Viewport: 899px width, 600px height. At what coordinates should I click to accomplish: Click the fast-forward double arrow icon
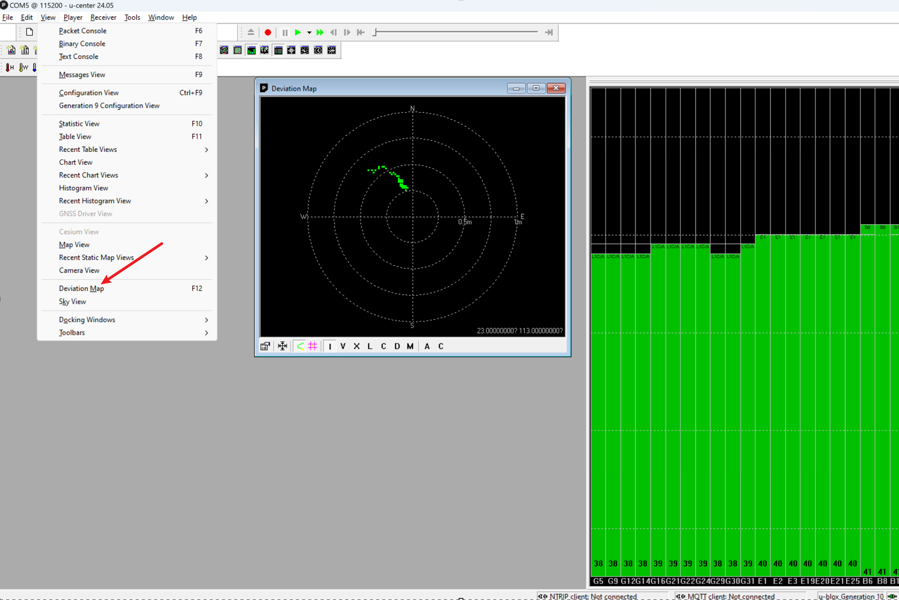tap(320, 32)
